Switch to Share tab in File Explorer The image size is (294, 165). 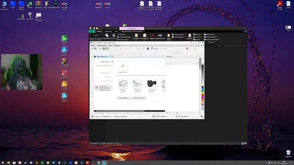tap(108, 32)
